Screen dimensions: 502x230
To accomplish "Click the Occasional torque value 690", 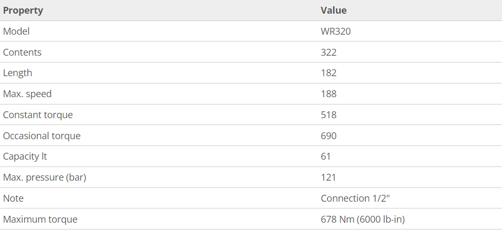I will point(328,136).
